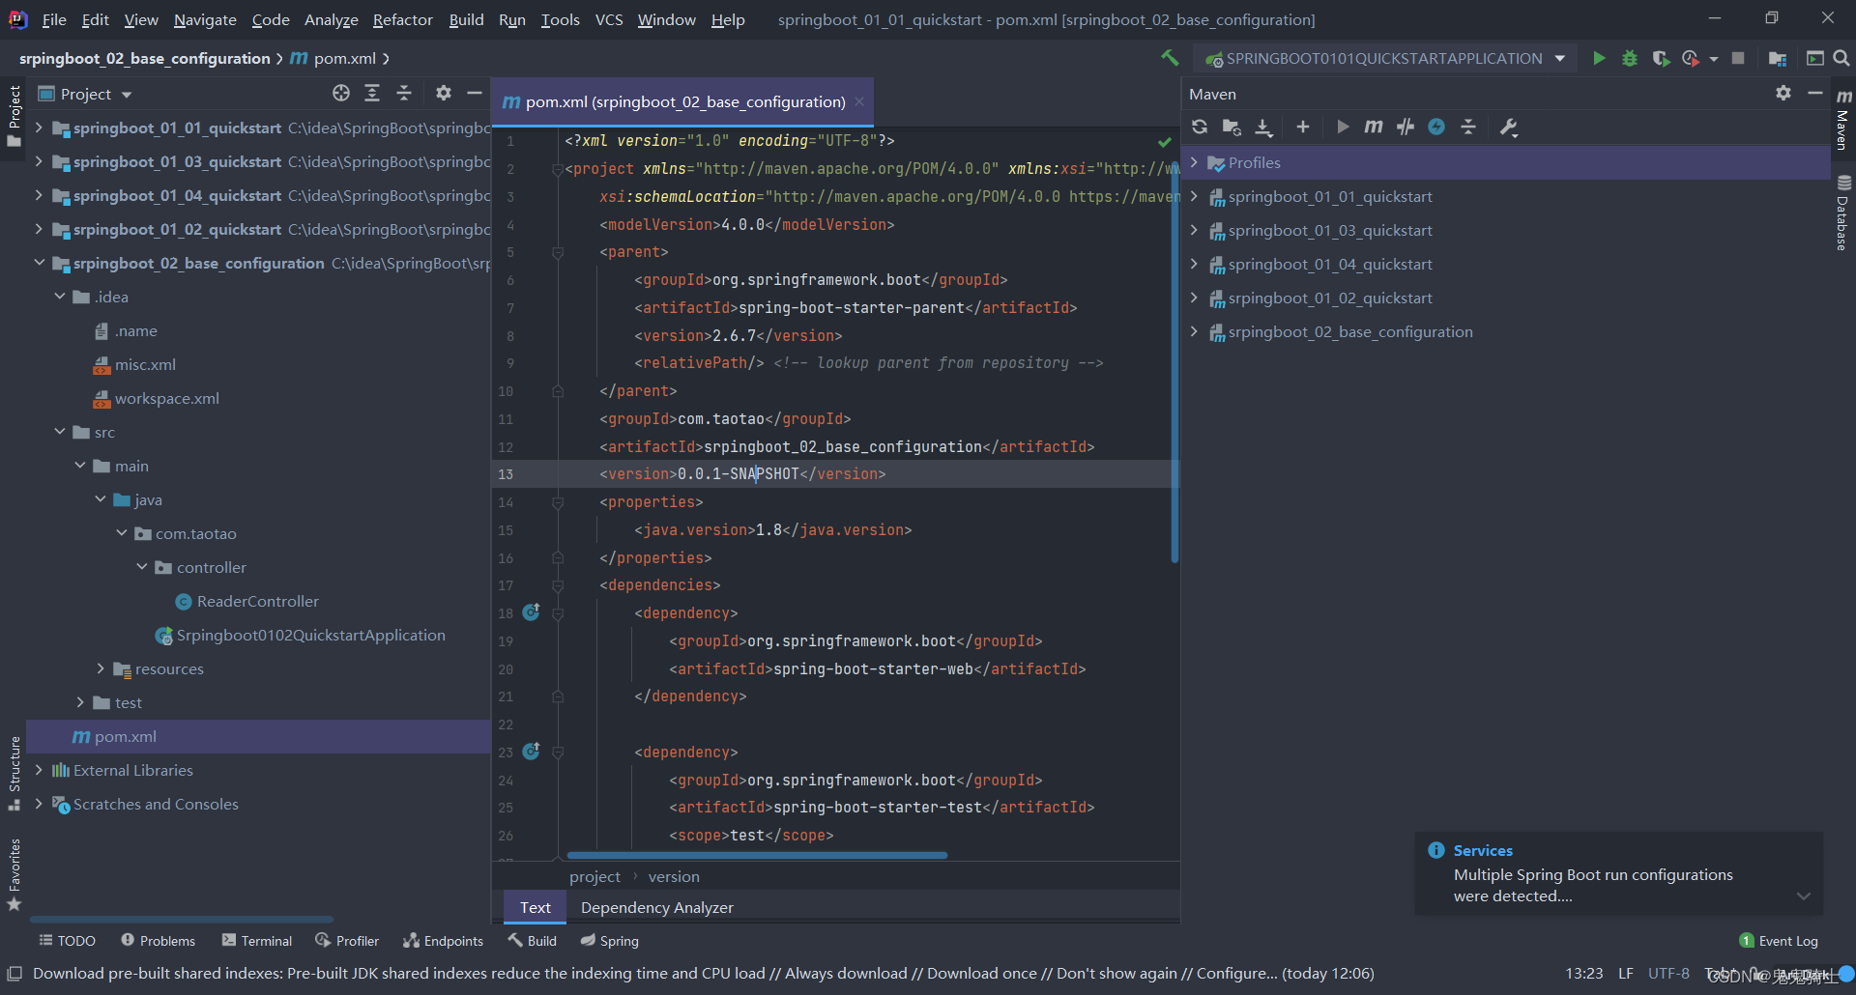Open the Project view selector dropdown
1856x995 pixels.
click(x=127, y=94)
